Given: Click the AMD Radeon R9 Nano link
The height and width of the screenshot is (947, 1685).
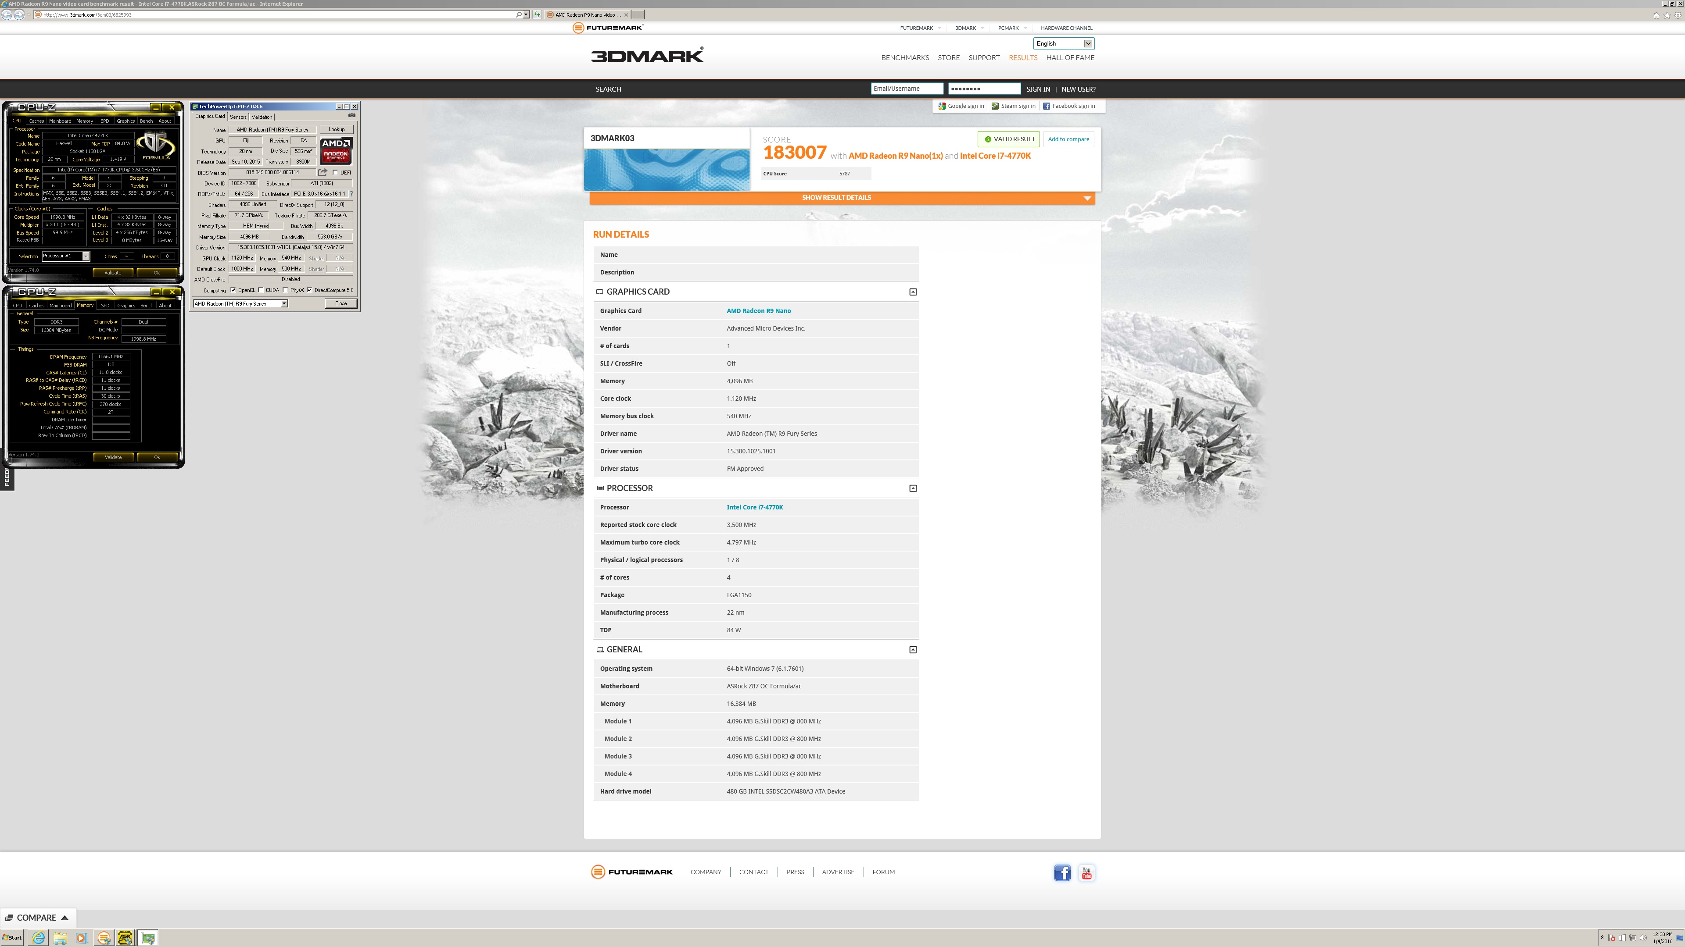Looking at the screenshot, I should tap(759, 311).
